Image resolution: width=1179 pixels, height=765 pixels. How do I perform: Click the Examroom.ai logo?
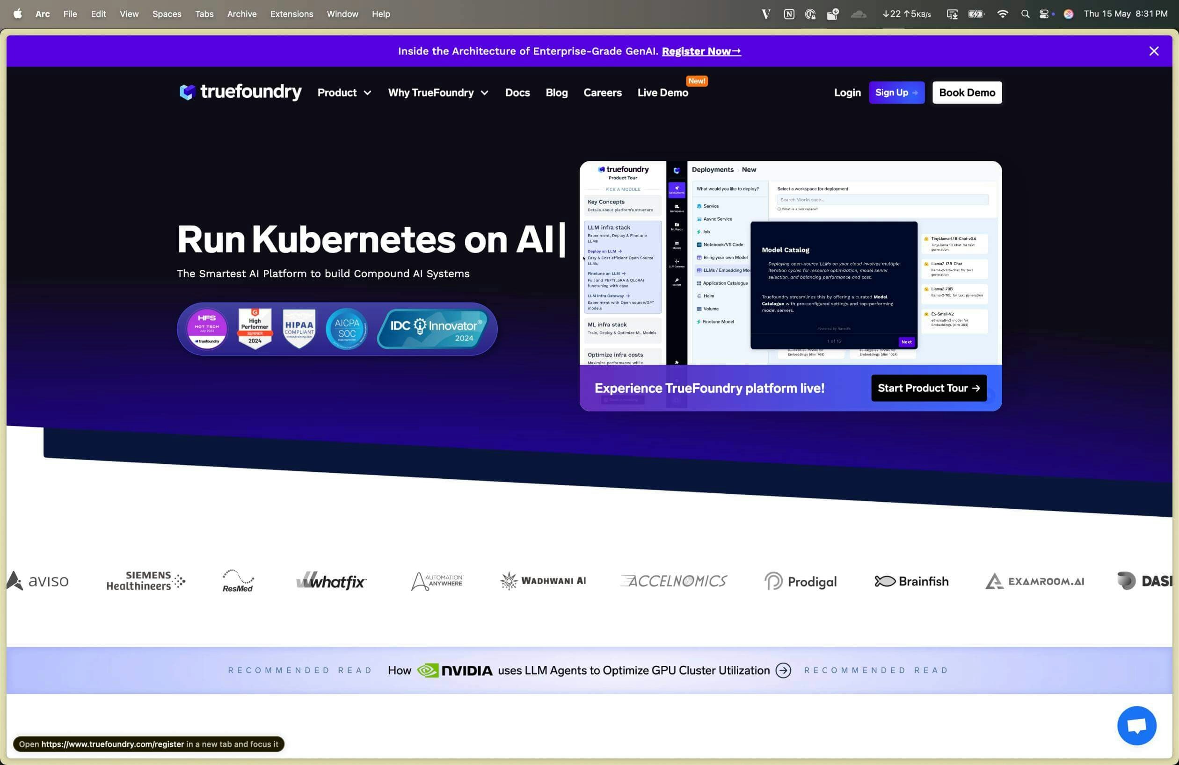[x=1035, y=581]
